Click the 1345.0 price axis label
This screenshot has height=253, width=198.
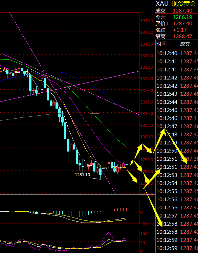coord(147,32)
